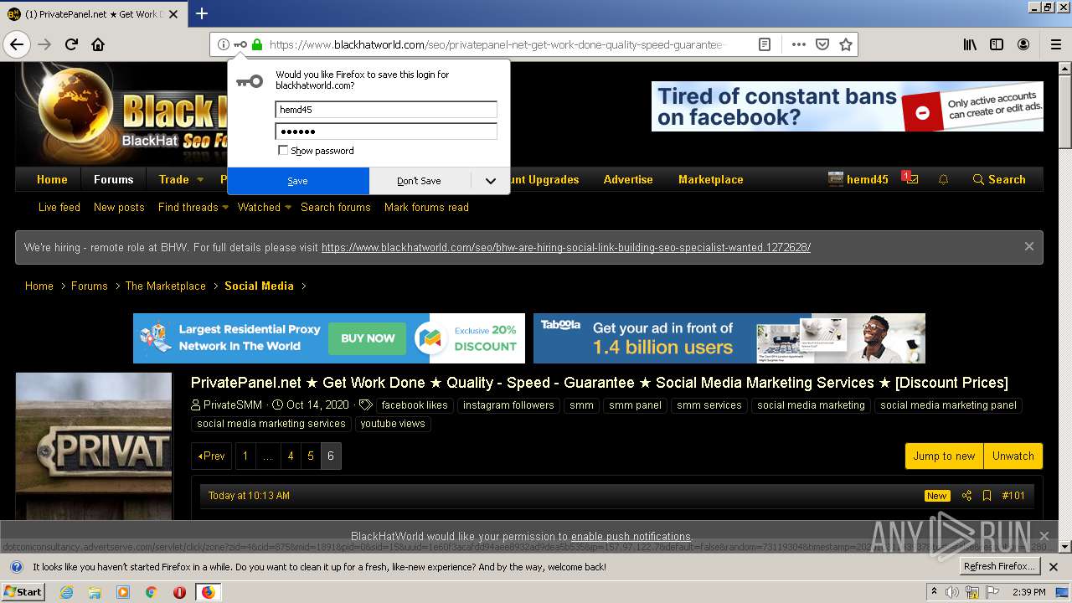Close the Firefox refresh notification bar
Screen dimensions: 1072x603
tap(1054, 567)
